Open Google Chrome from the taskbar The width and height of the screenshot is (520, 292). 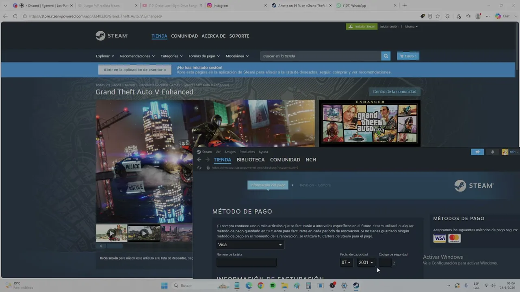tap(261, 286)
